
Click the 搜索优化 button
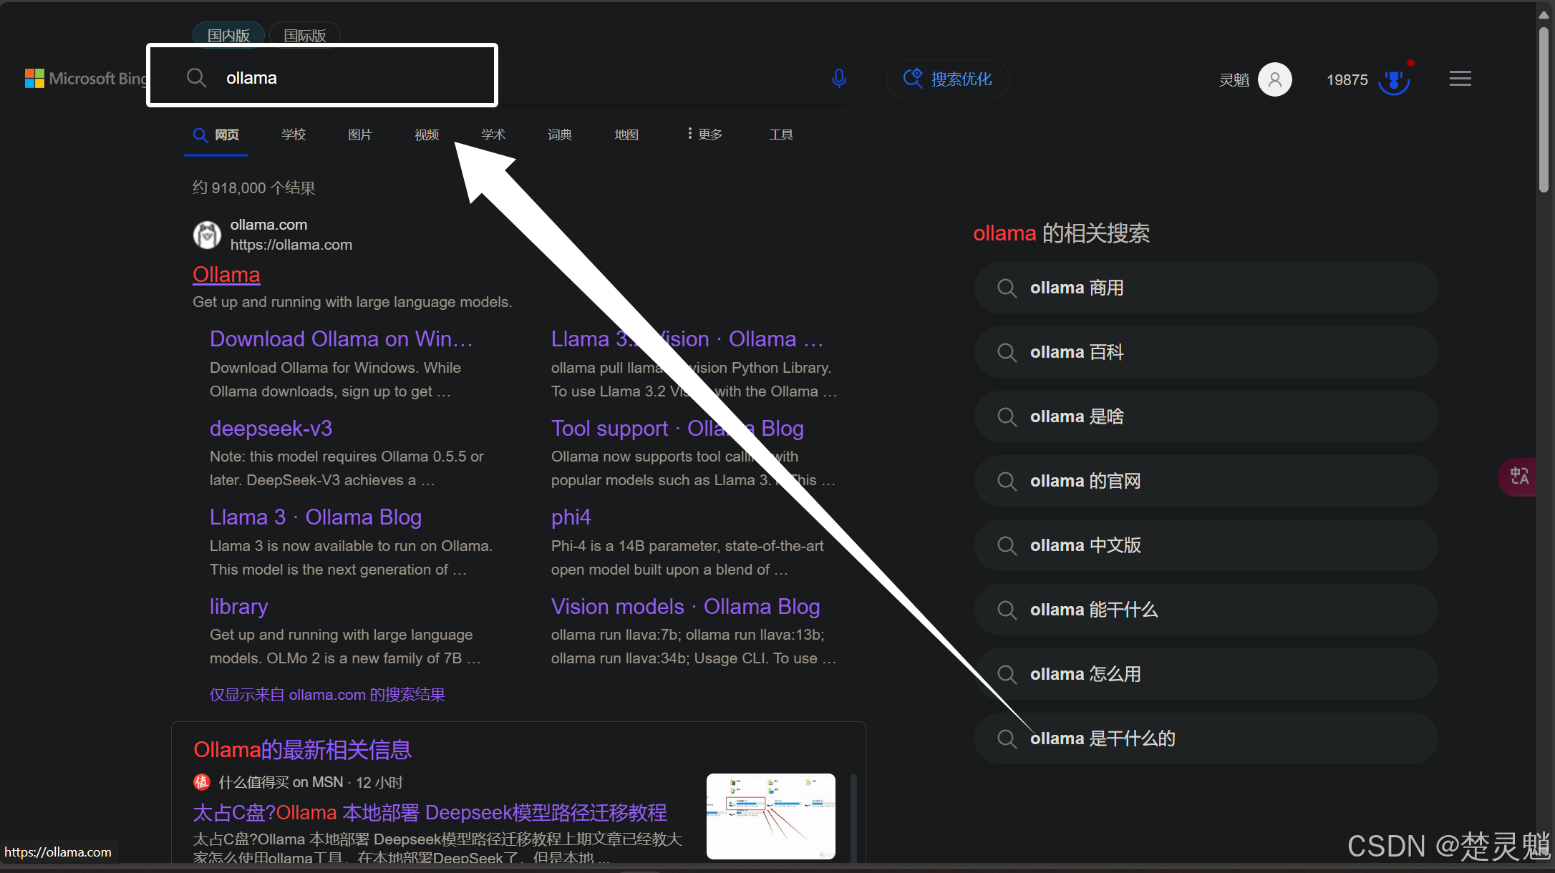click(948, 79)
